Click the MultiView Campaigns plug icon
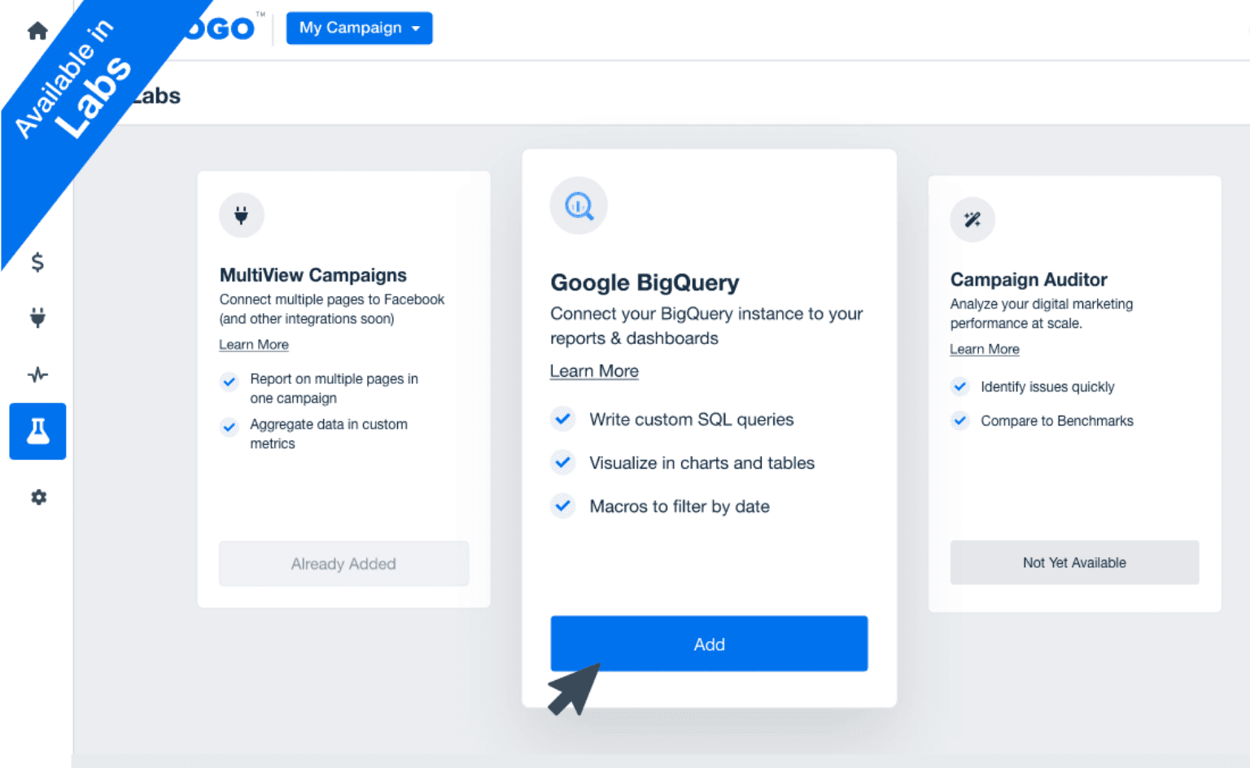1250x768 pixels. (241, 215)
